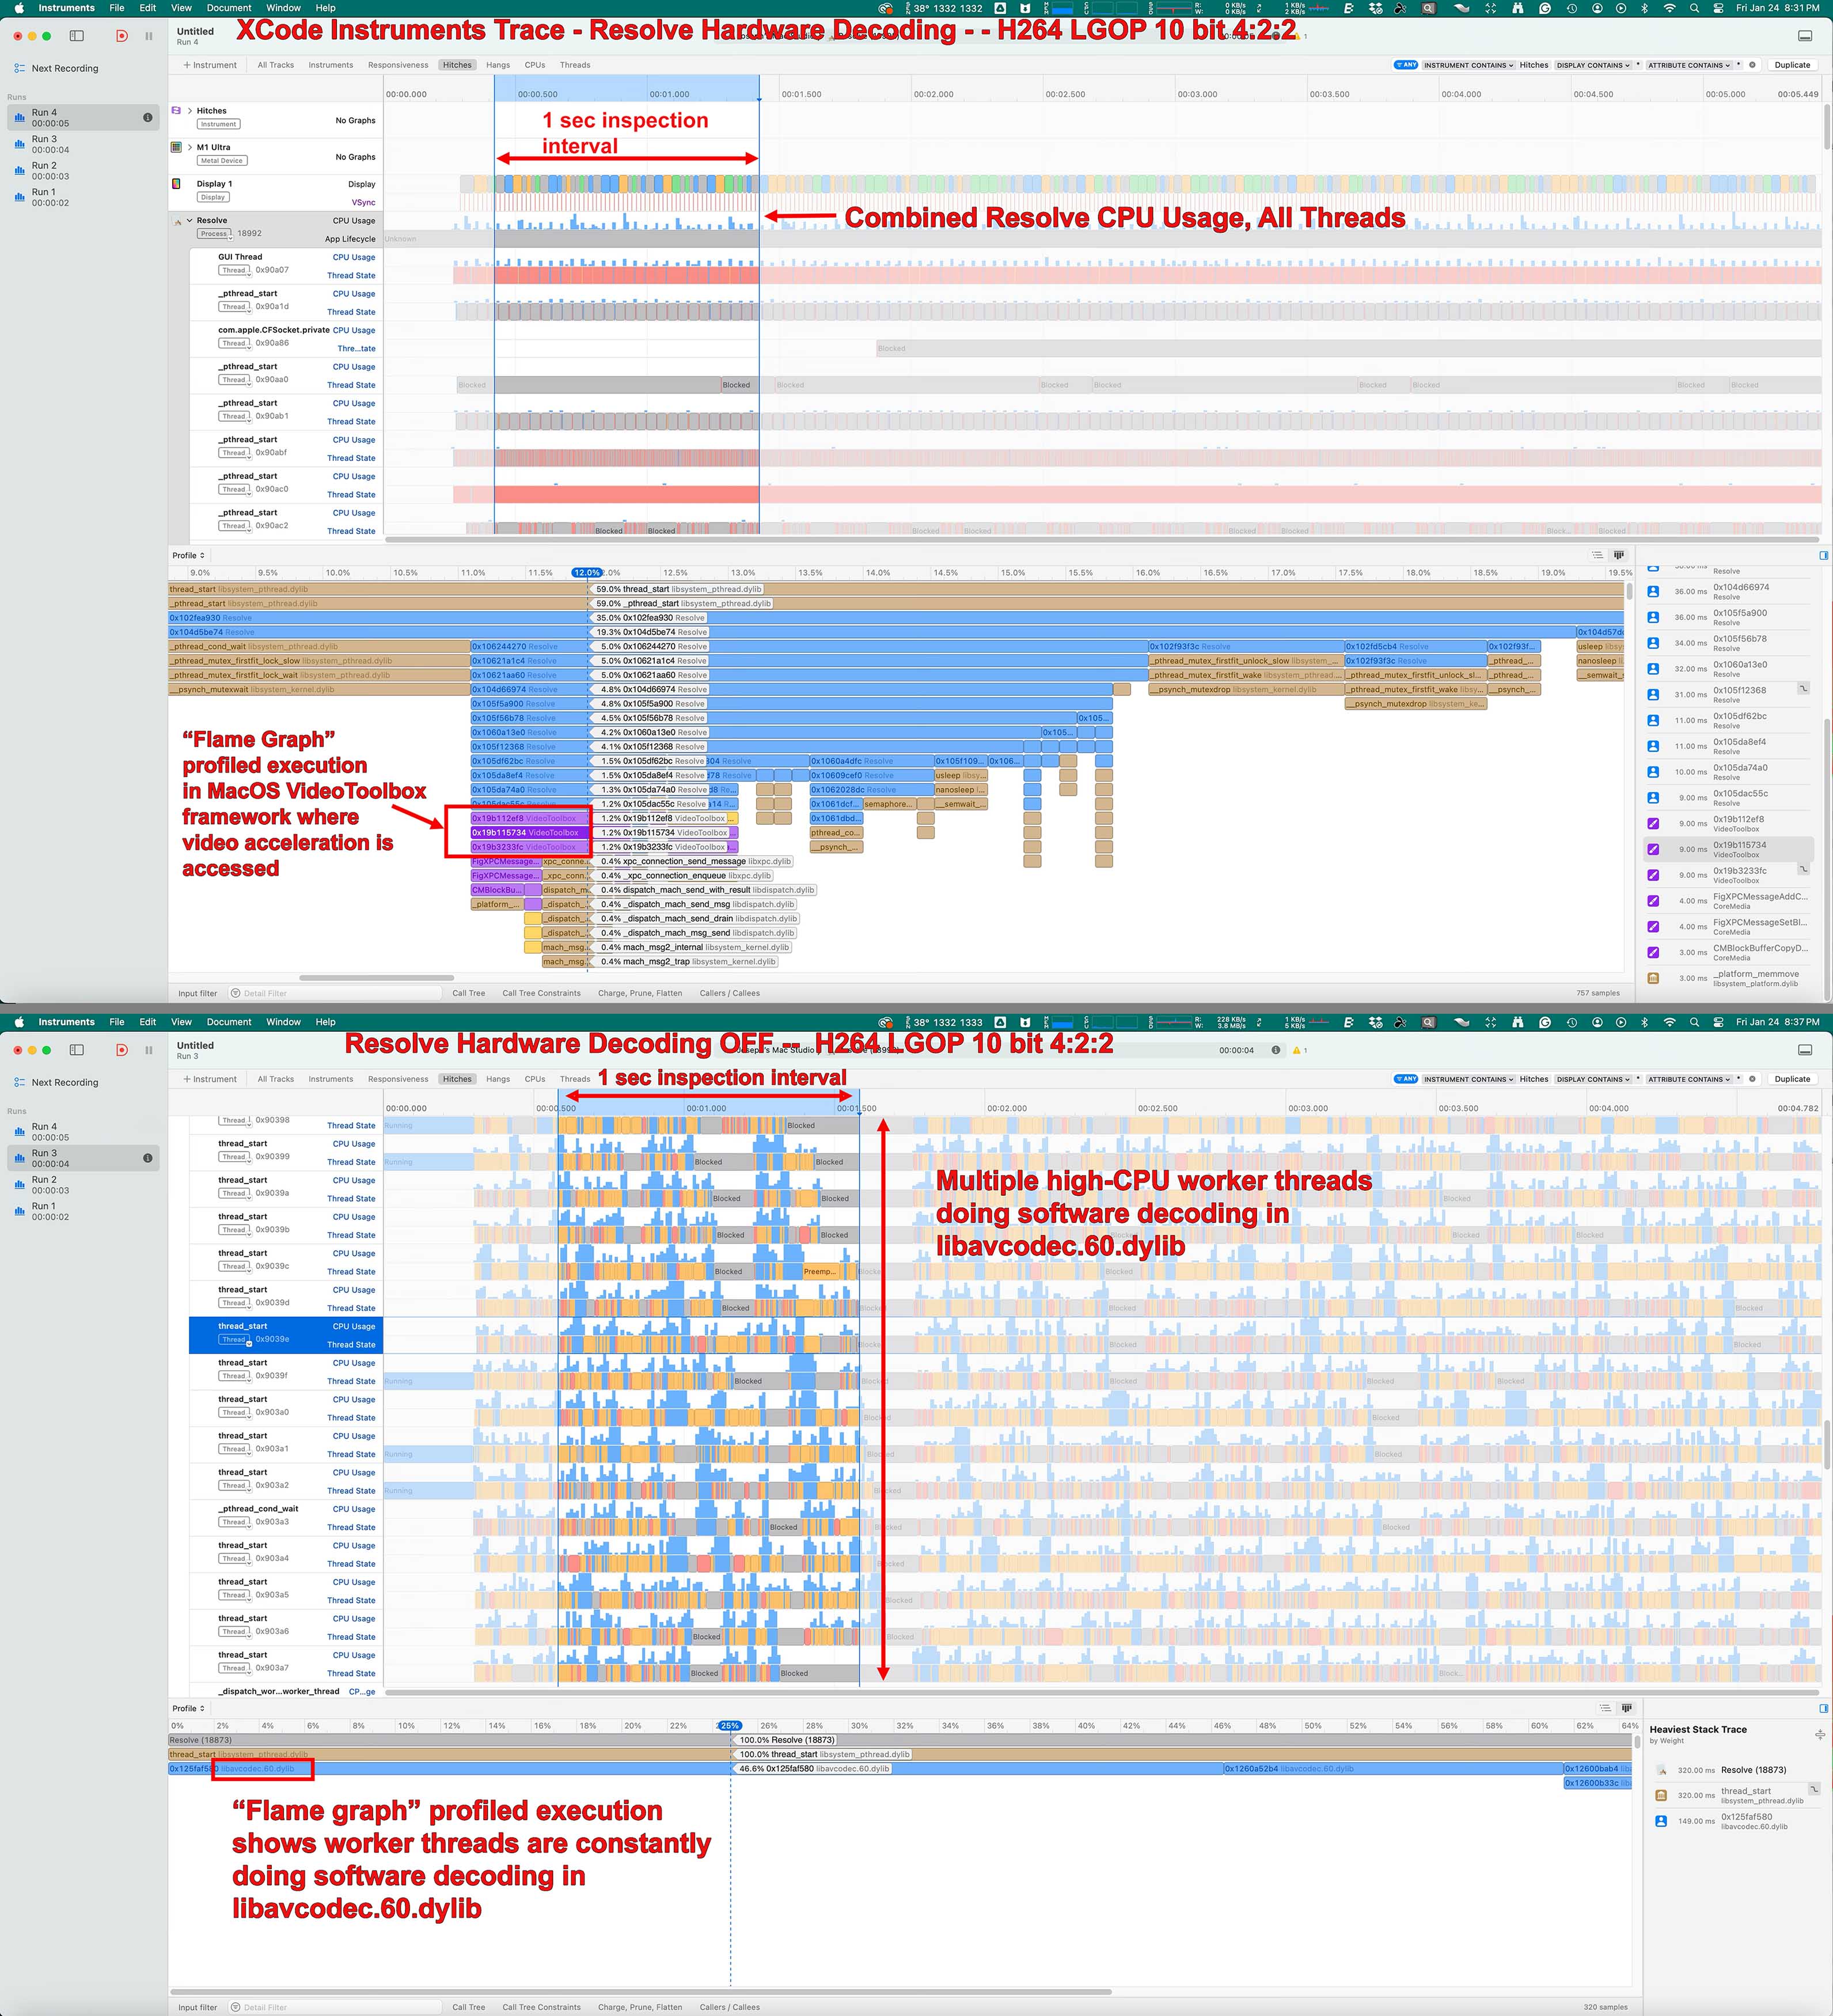The width and height of the screenshot is (1833, 2016).
Task: Open the Apple menu in top menu bar
Action: (19, 8)
